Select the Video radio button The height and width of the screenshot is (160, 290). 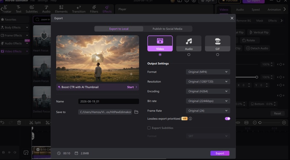(160, 55)
